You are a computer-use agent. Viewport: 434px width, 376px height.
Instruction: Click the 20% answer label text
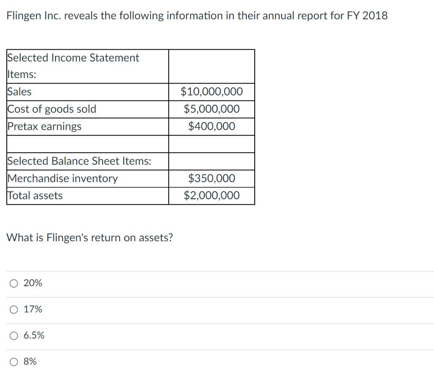click(33, 283)
